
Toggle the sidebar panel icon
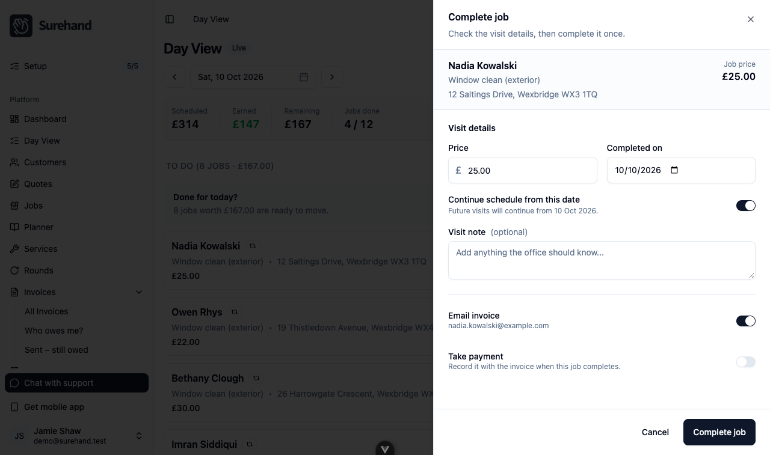tap(170, 19)
